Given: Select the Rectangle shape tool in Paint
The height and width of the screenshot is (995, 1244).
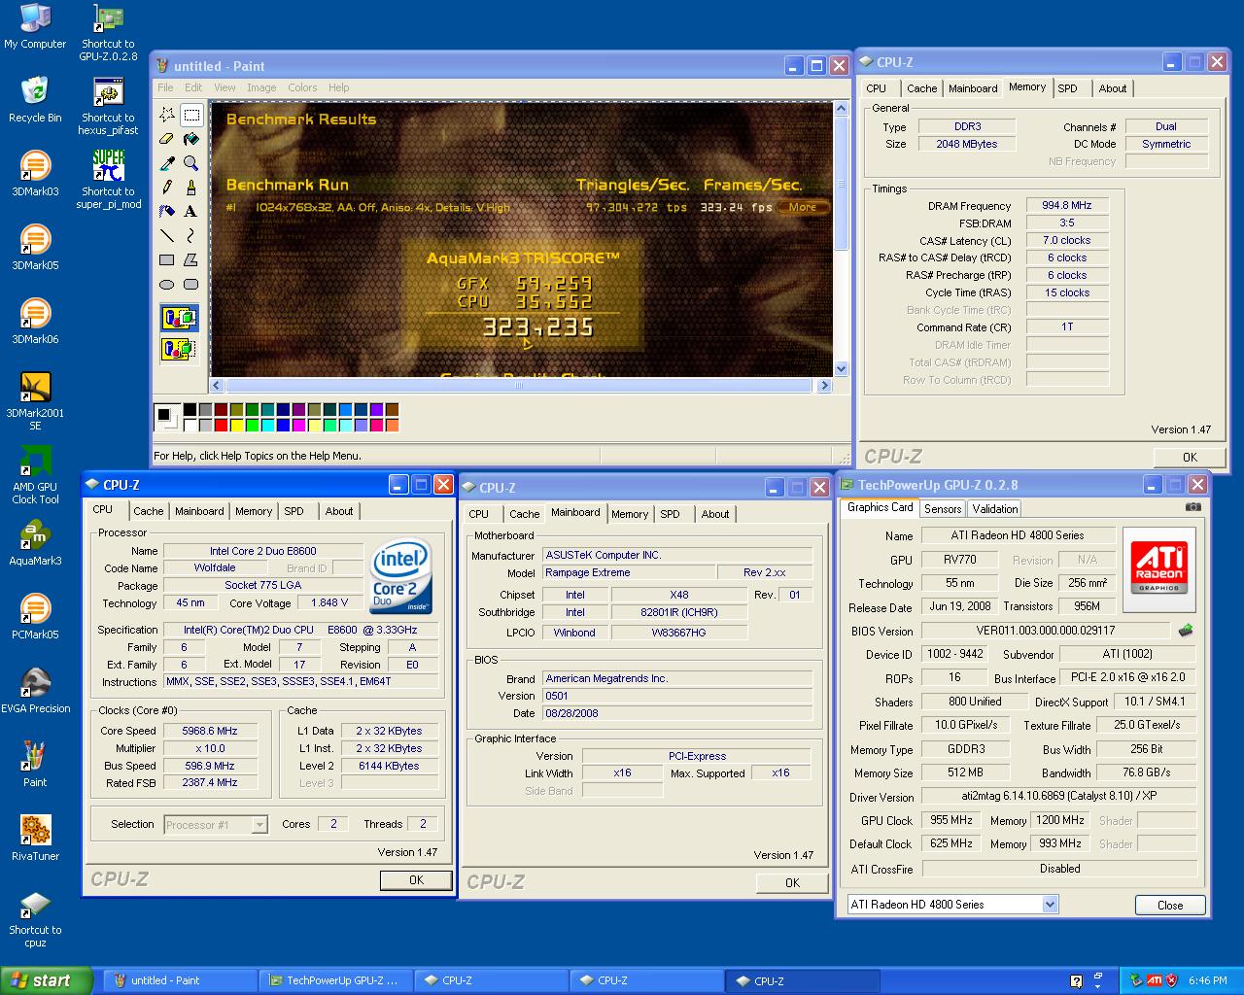Looking at the screenshot, I should coord(167,259).
